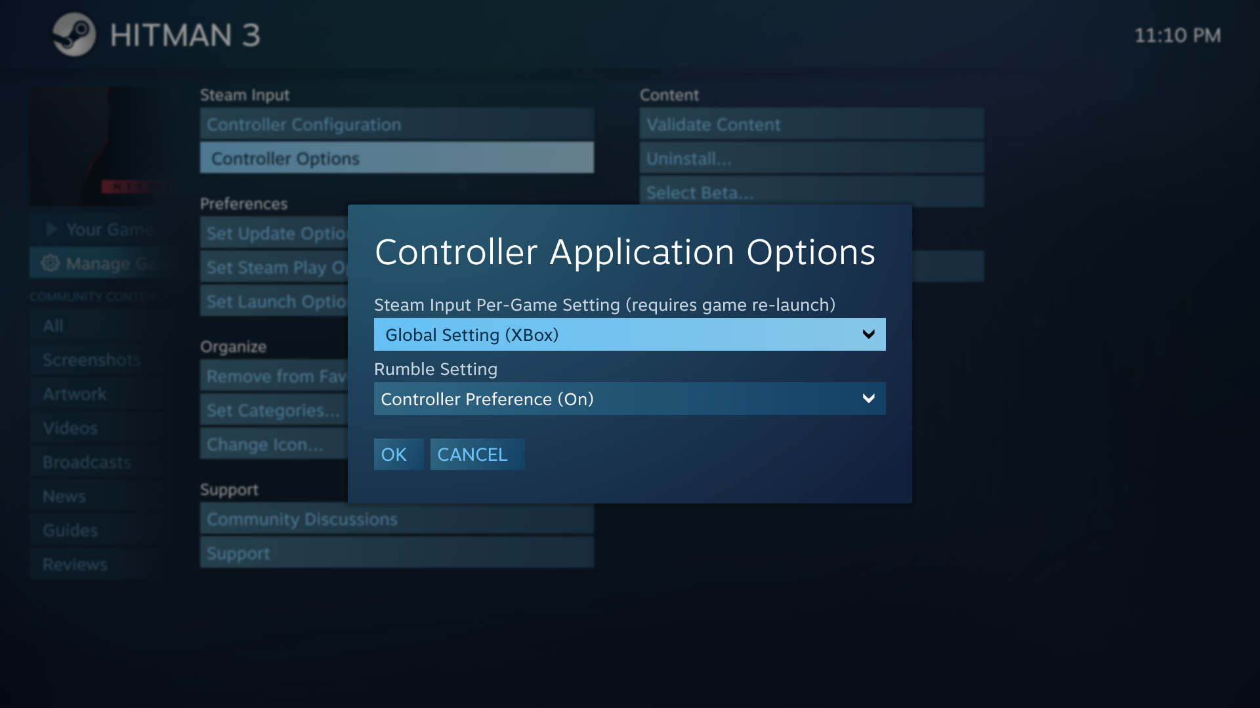Open the Steam Input Per-Game Setting dropdown

[629, 334]
